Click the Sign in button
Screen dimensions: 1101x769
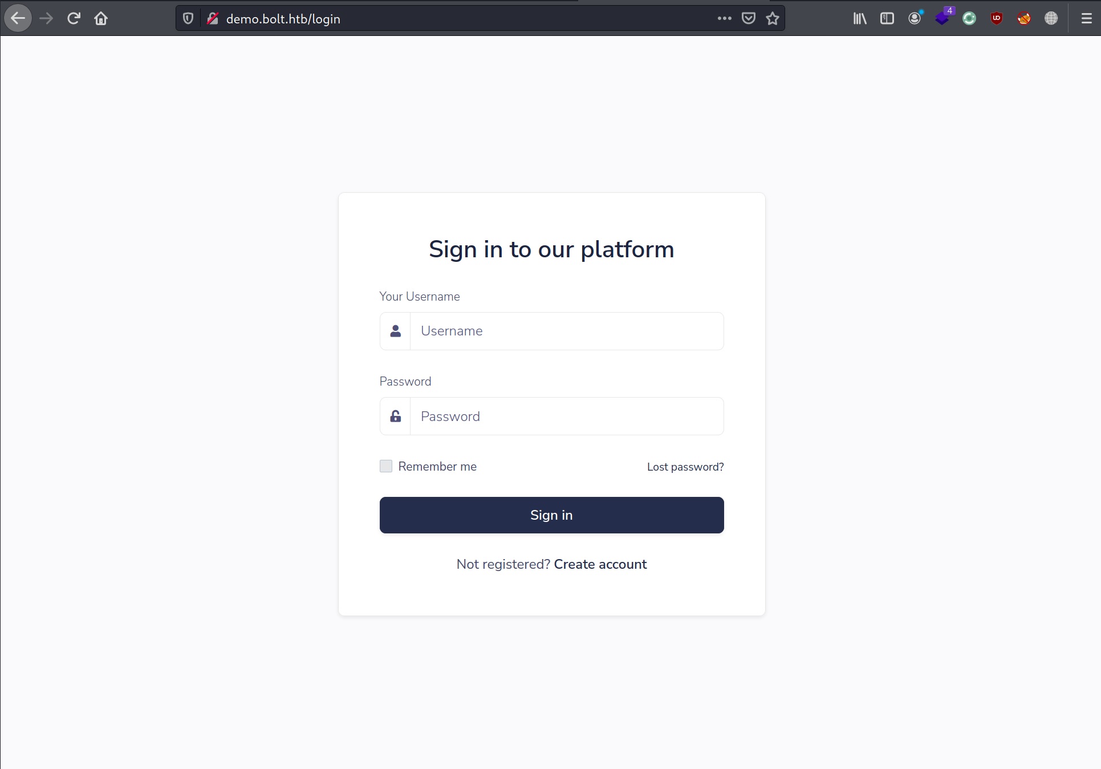click(x=552, y=515)
